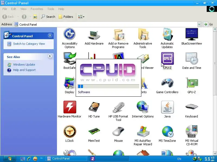Click Switch to Category View link
Screen dimensions: 217x162
[x=29, y=44]
